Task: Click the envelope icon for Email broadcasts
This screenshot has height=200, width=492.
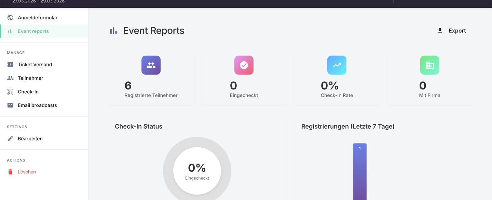Action: pos(10,105)
